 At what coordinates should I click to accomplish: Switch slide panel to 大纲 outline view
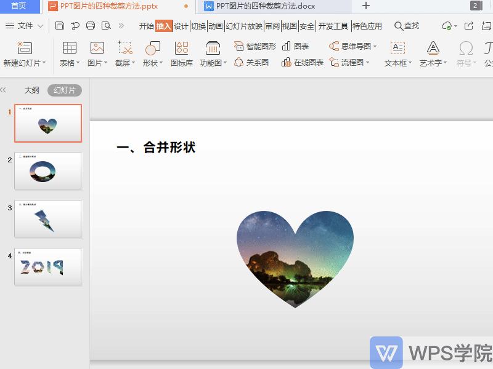pyautogui.click(x=31, y=90)
